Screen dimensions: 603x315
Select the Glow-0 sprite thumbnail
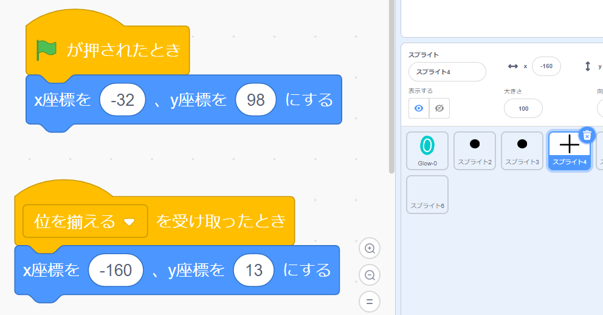pyautogui.click(x=427, y=150)
